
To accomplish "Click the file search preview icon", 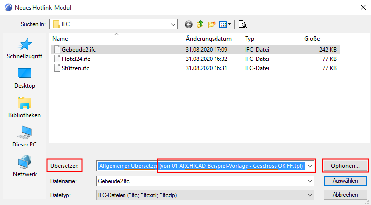I will 242,24.
